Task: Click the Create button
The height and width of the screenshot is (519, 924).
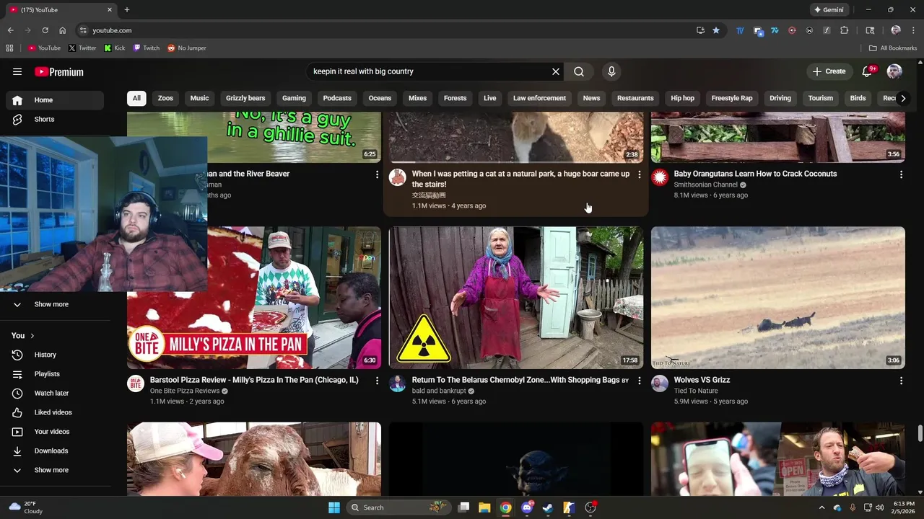Action: [829, 71]
